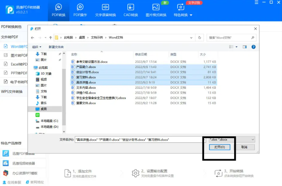
Task: Close the 打开 file dialog
Action: point(255,29)
